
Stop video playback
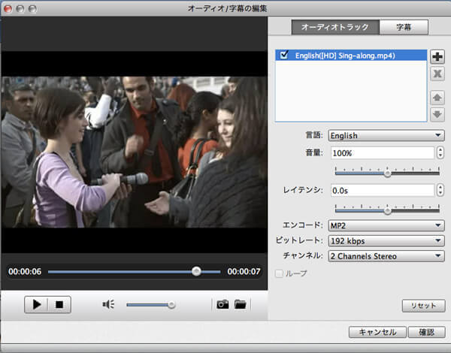point(59,304)
